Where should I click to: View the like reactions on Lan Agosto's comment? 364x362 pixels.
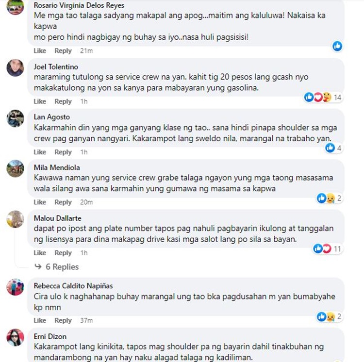point(333,148)
